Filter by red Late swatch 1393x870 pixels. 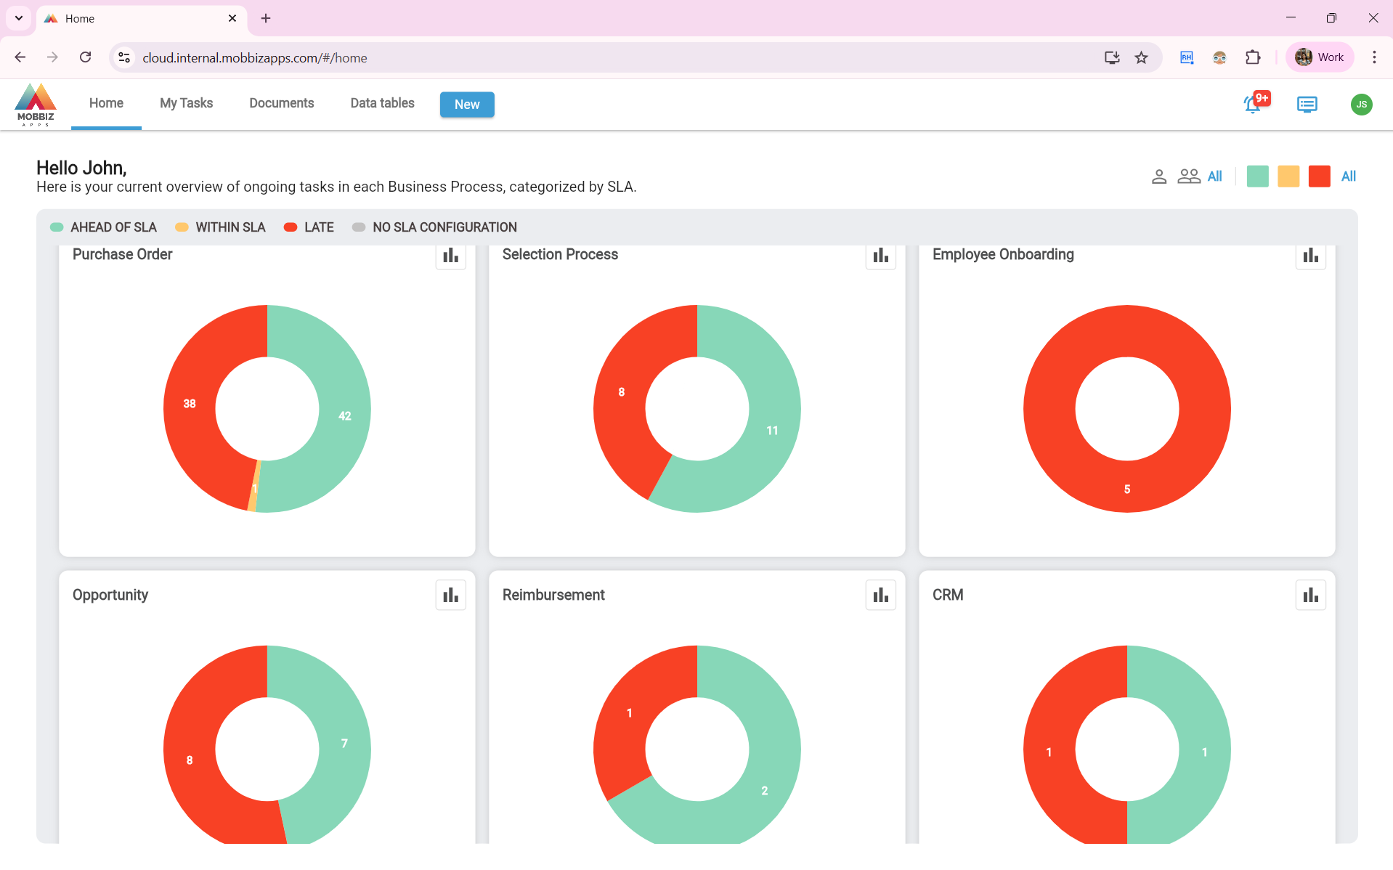pos(1319,176)
